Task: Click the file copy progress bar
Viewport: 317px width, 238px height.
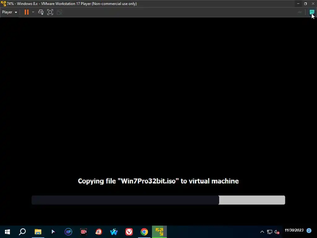Action: [158, 200]
